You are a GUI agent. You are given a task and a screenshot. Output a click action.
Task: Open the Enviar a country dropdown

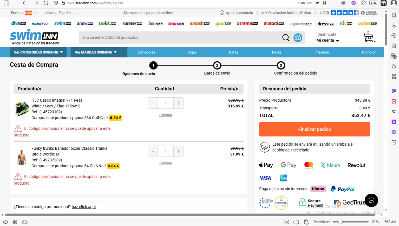(24, 13)
